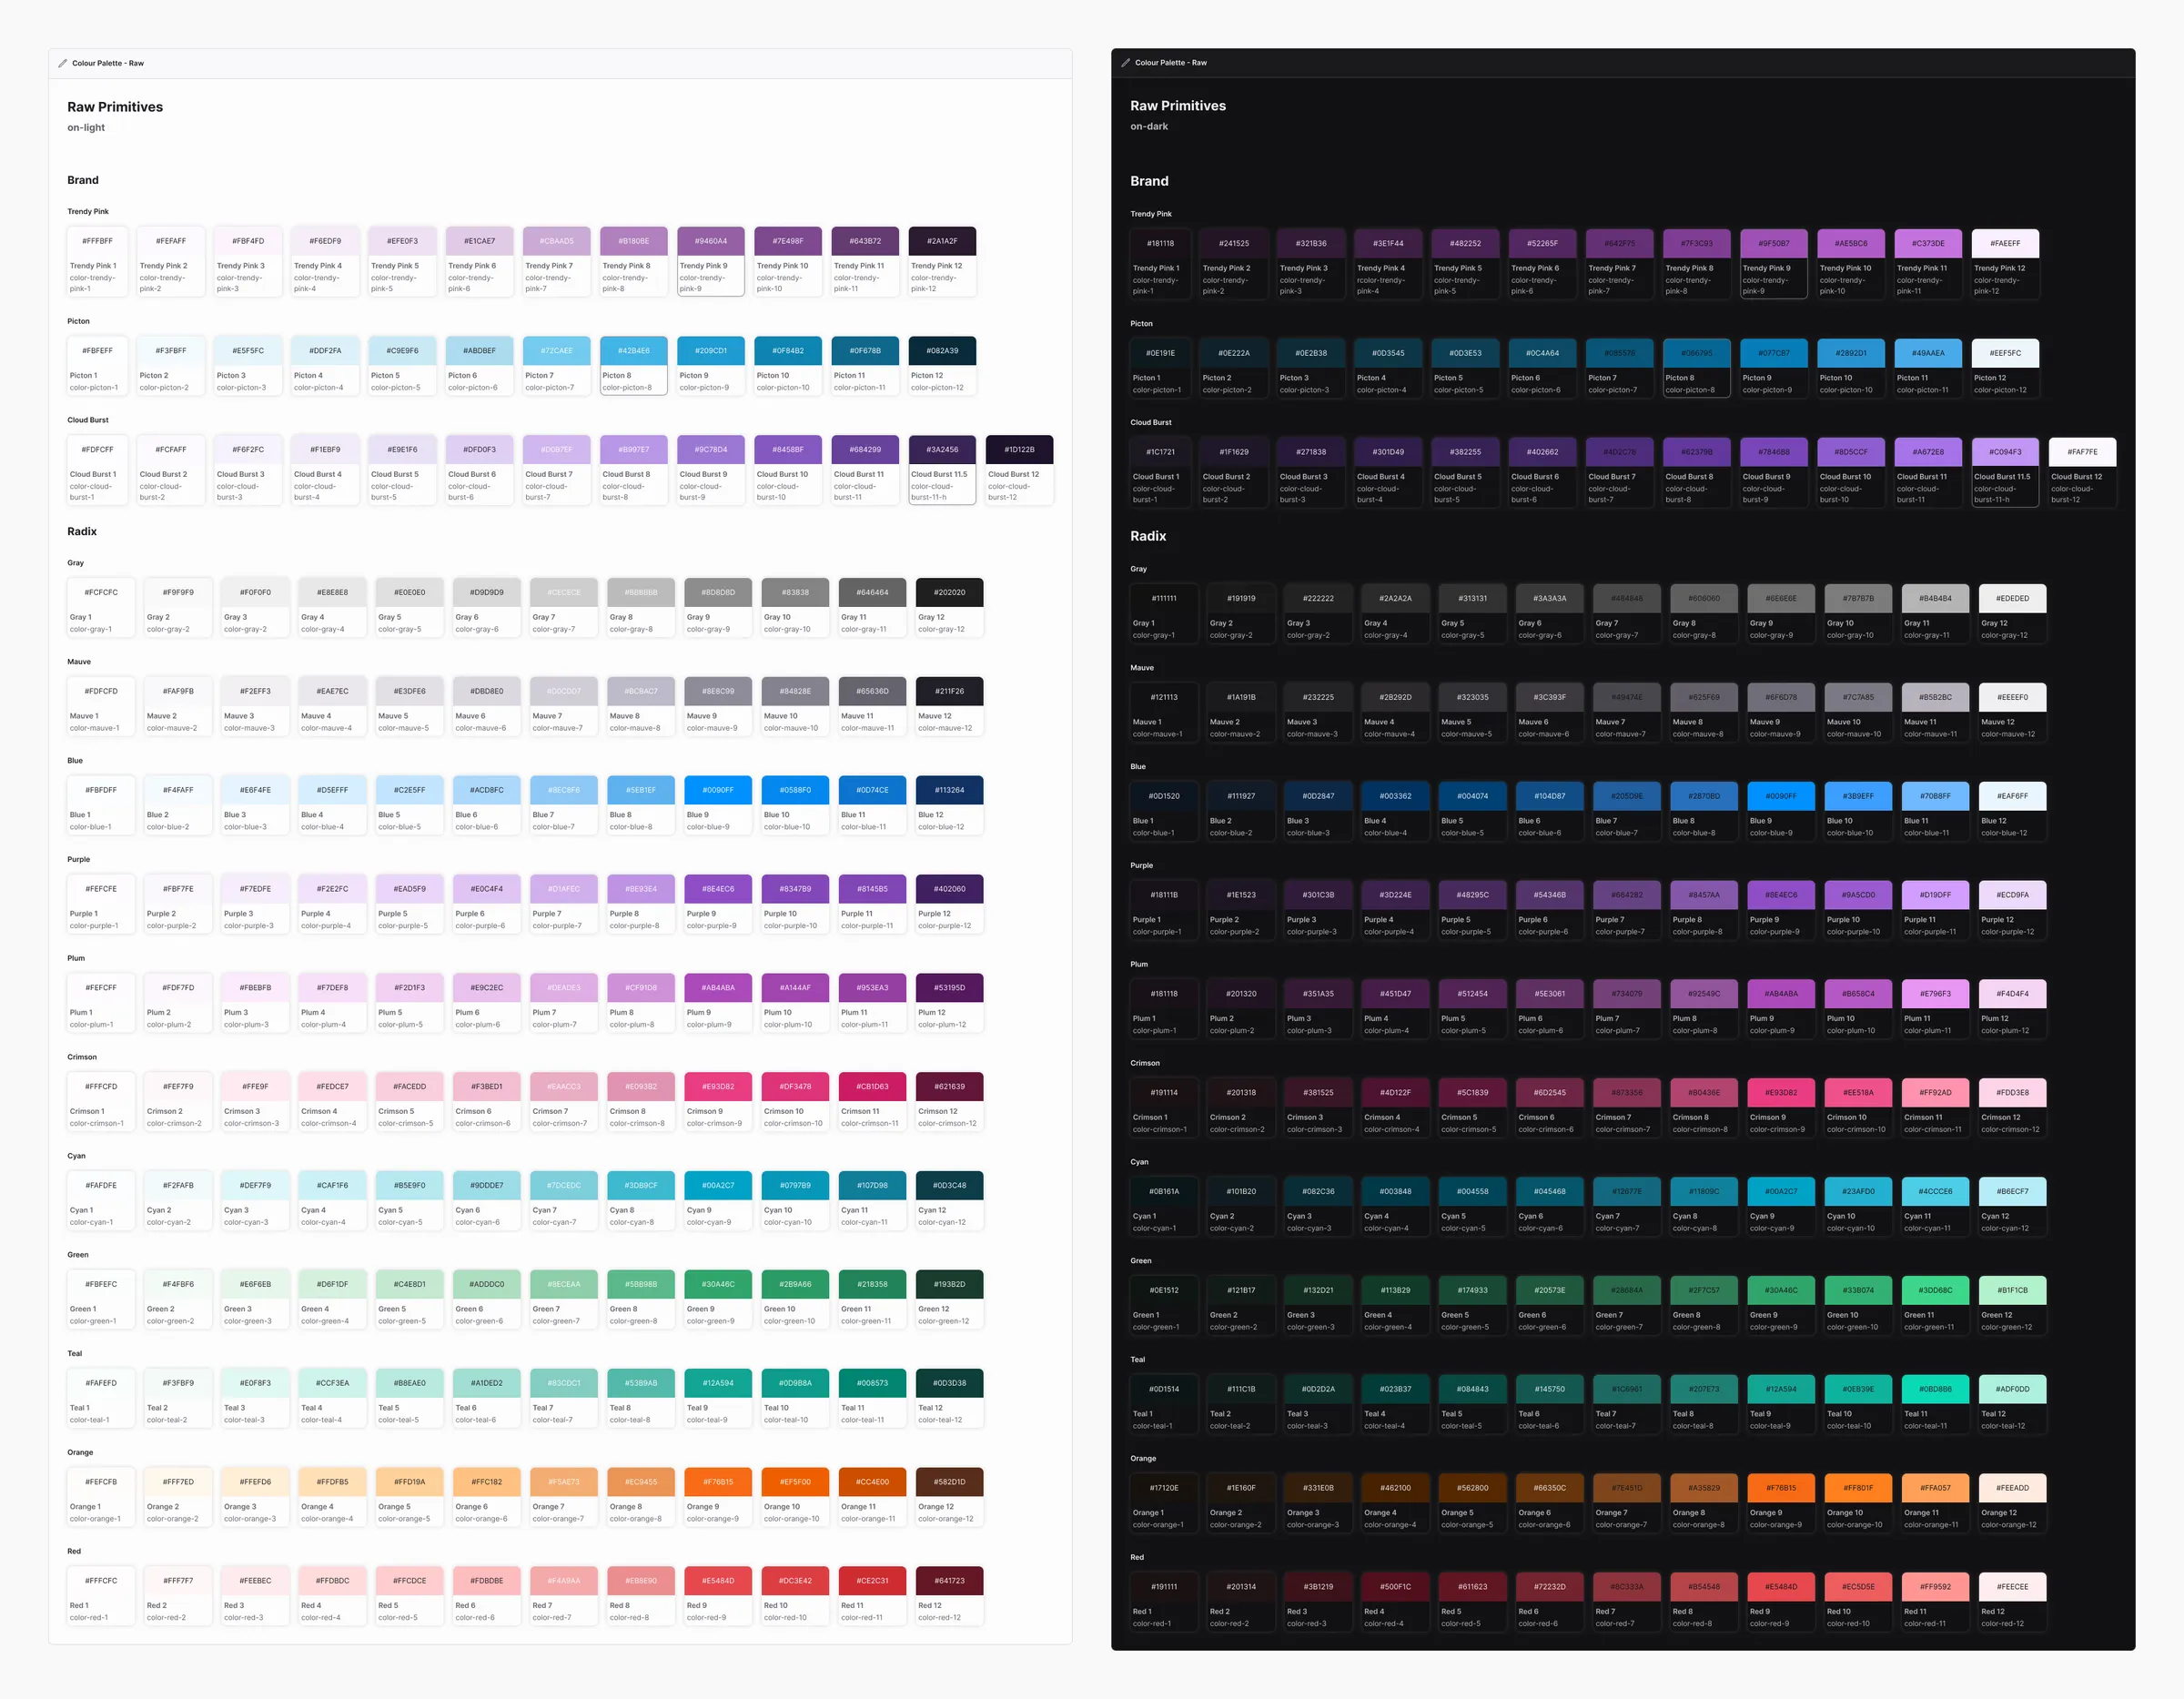The height and width of the screenshot is (1699, 2184).
Task: Select 'Plum 5' label in the light panel
Action: pos(390,1013)
